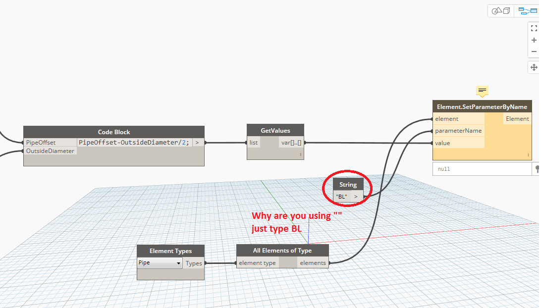Image resolution: width=541 pixels, height=308 pixels.
Task: Click the Code Block output port arrow
Action: point(197,143)
